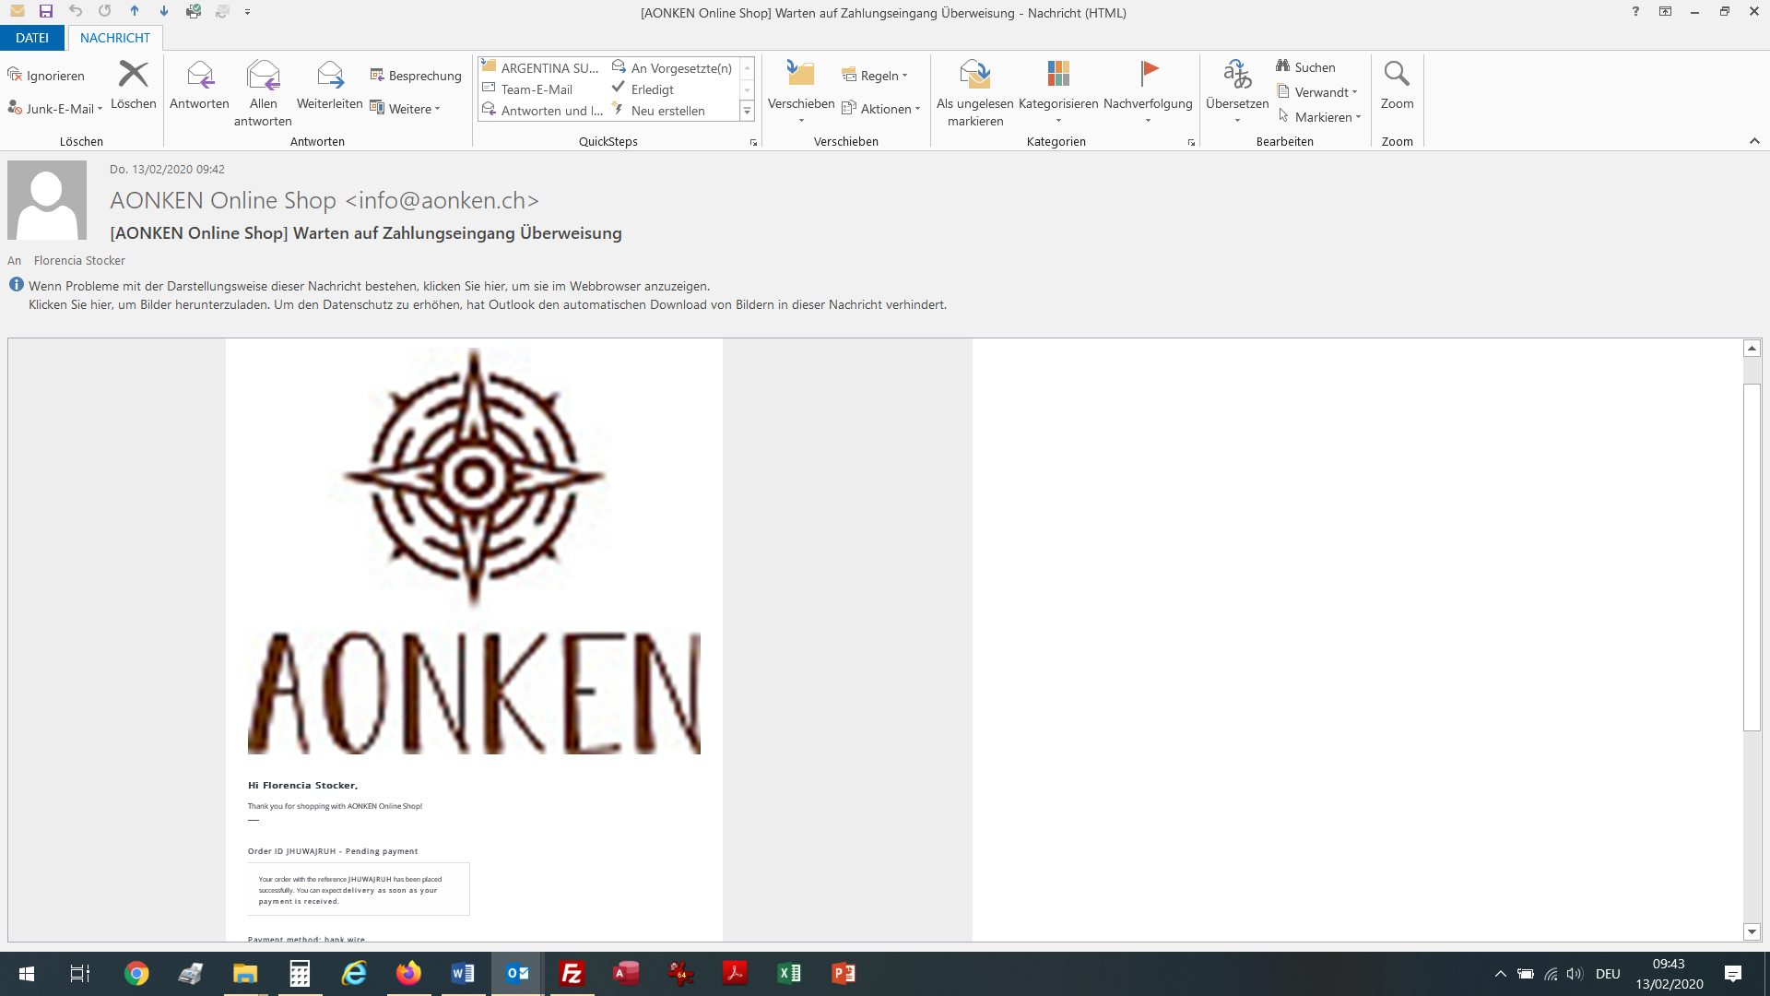
Task: Click Allen antworten reply-all icon
Action: tap(263, 76)
